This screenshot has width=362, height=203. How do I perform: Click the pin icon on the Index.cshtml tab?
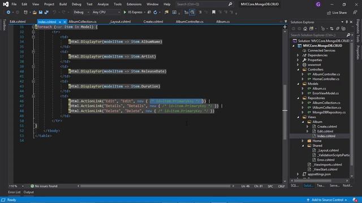[60, 22]
